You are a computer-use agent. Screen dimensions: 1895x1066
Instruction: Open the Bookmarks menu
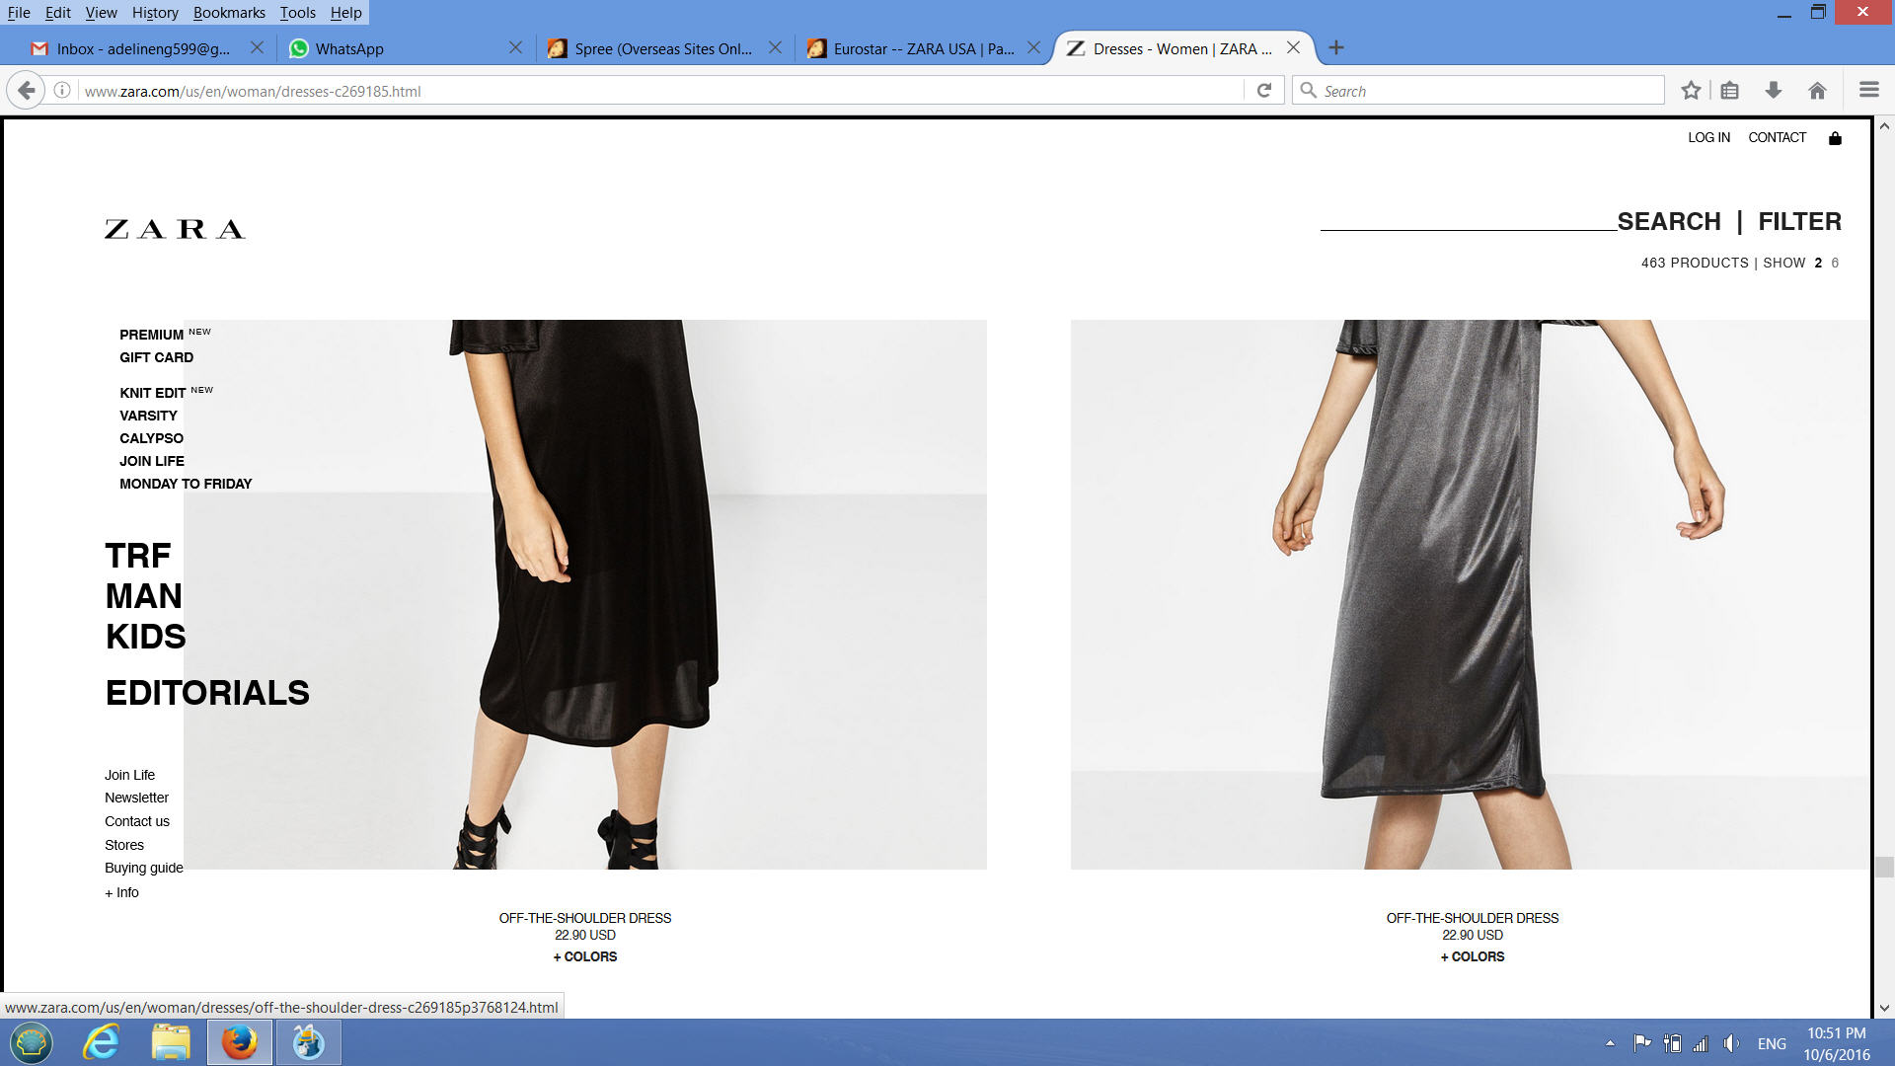click(229, 13)
